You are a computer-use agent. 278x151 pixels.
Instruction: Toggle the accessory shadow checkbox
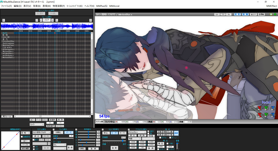coord(149,134)
